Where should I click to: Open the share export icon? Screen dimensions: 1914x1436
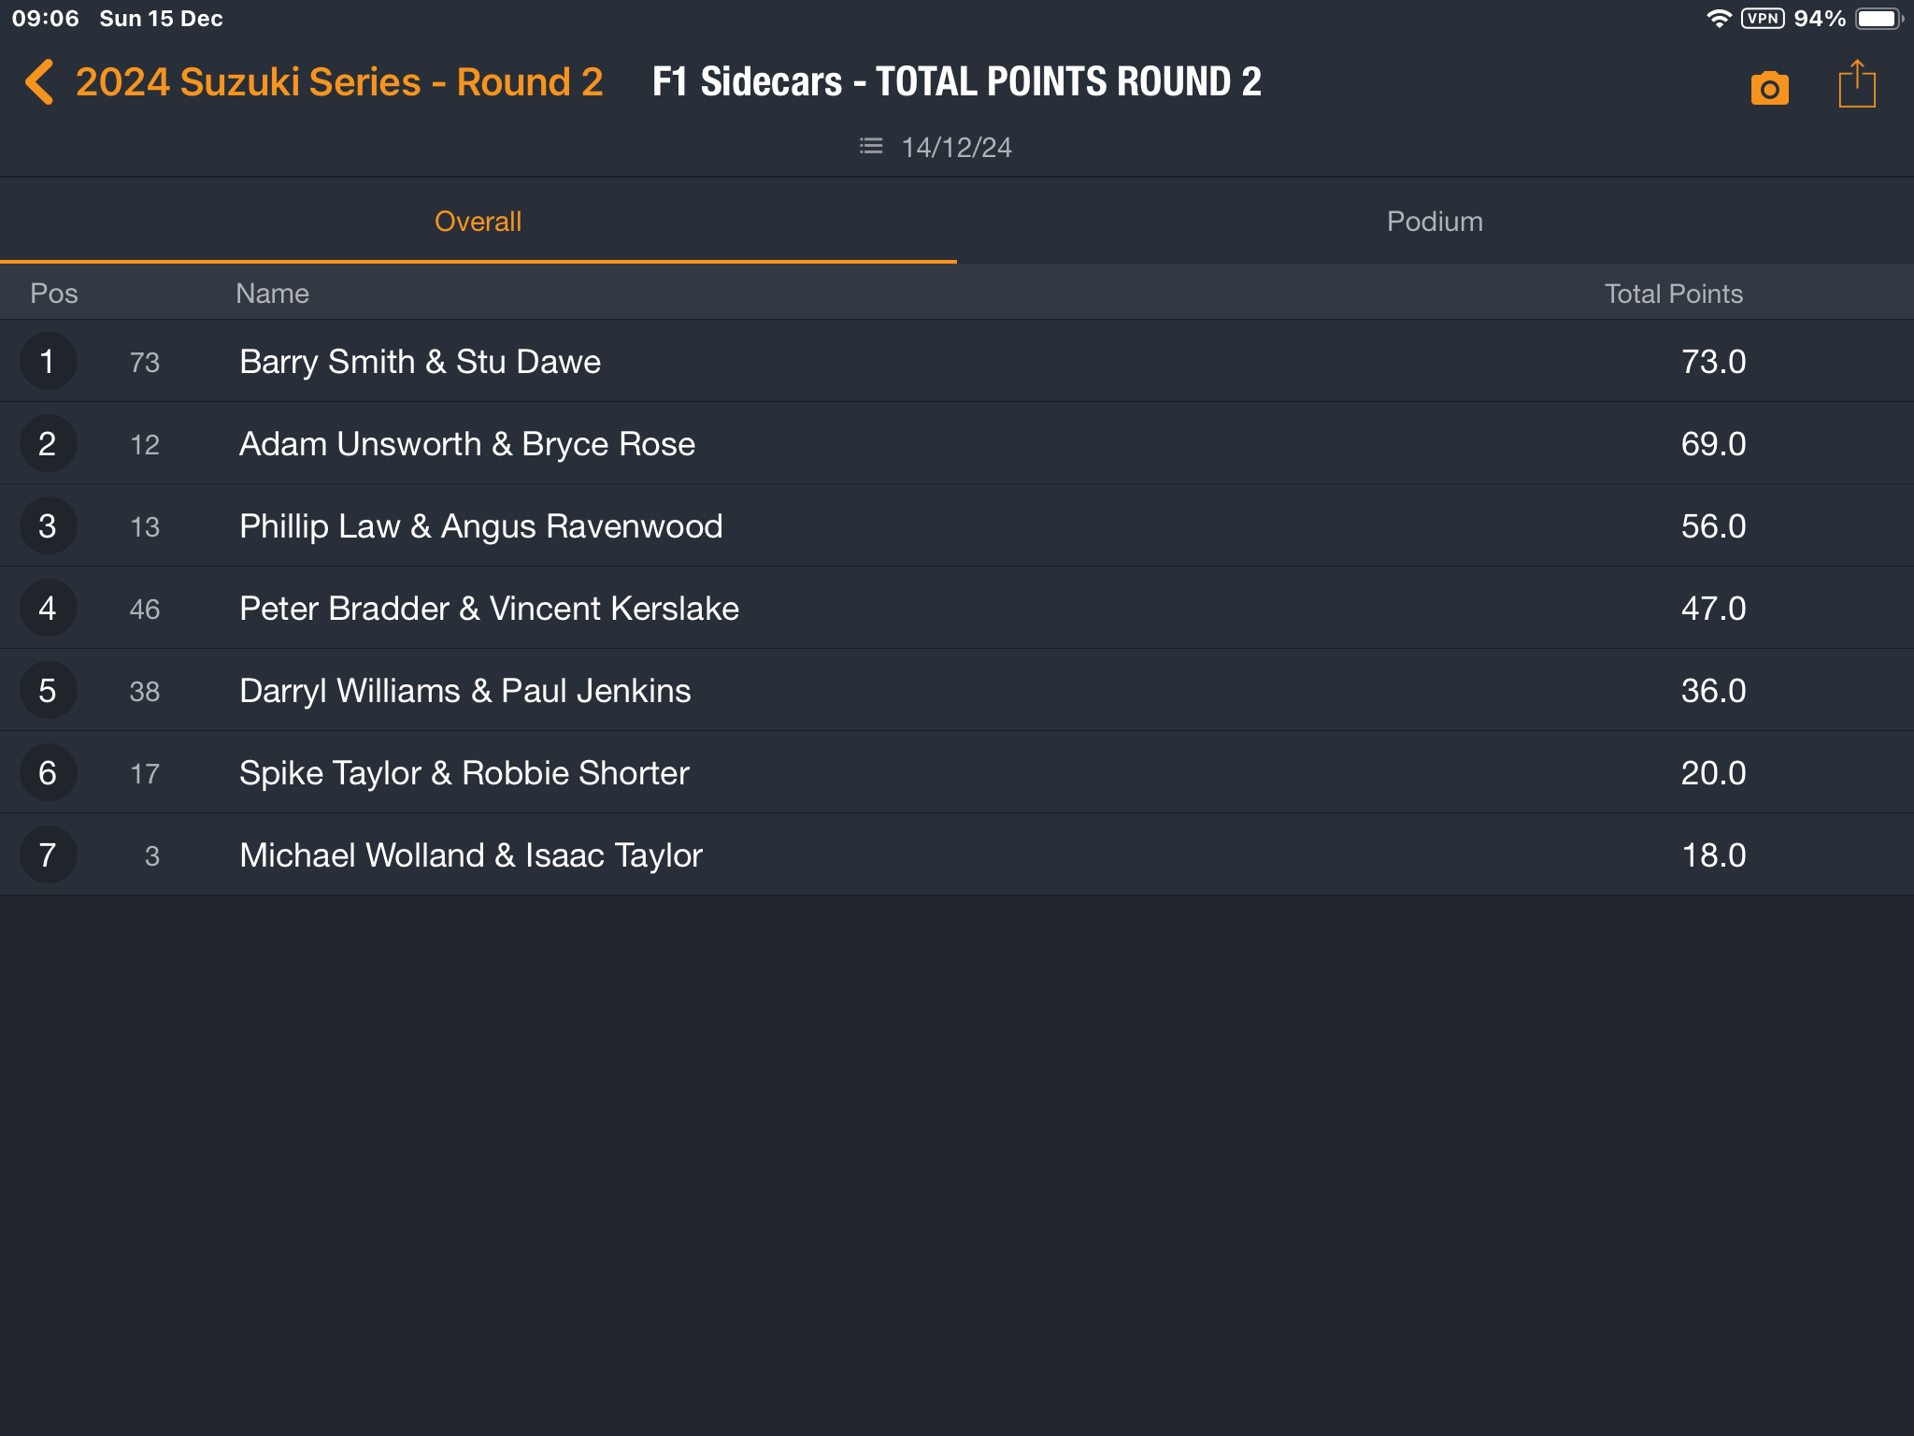1856,84
